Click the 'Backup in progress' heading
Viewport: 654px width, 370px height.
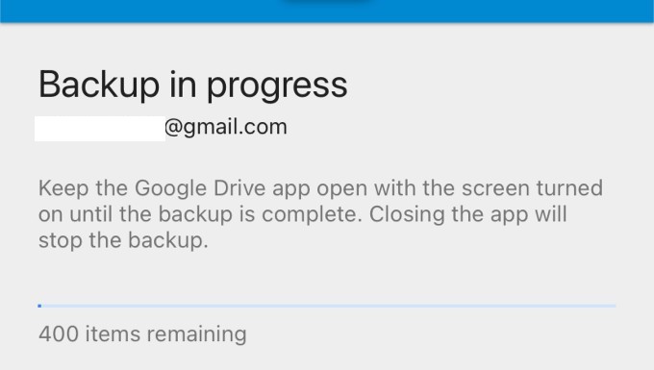pyautogui.click(x=192, y=86)
